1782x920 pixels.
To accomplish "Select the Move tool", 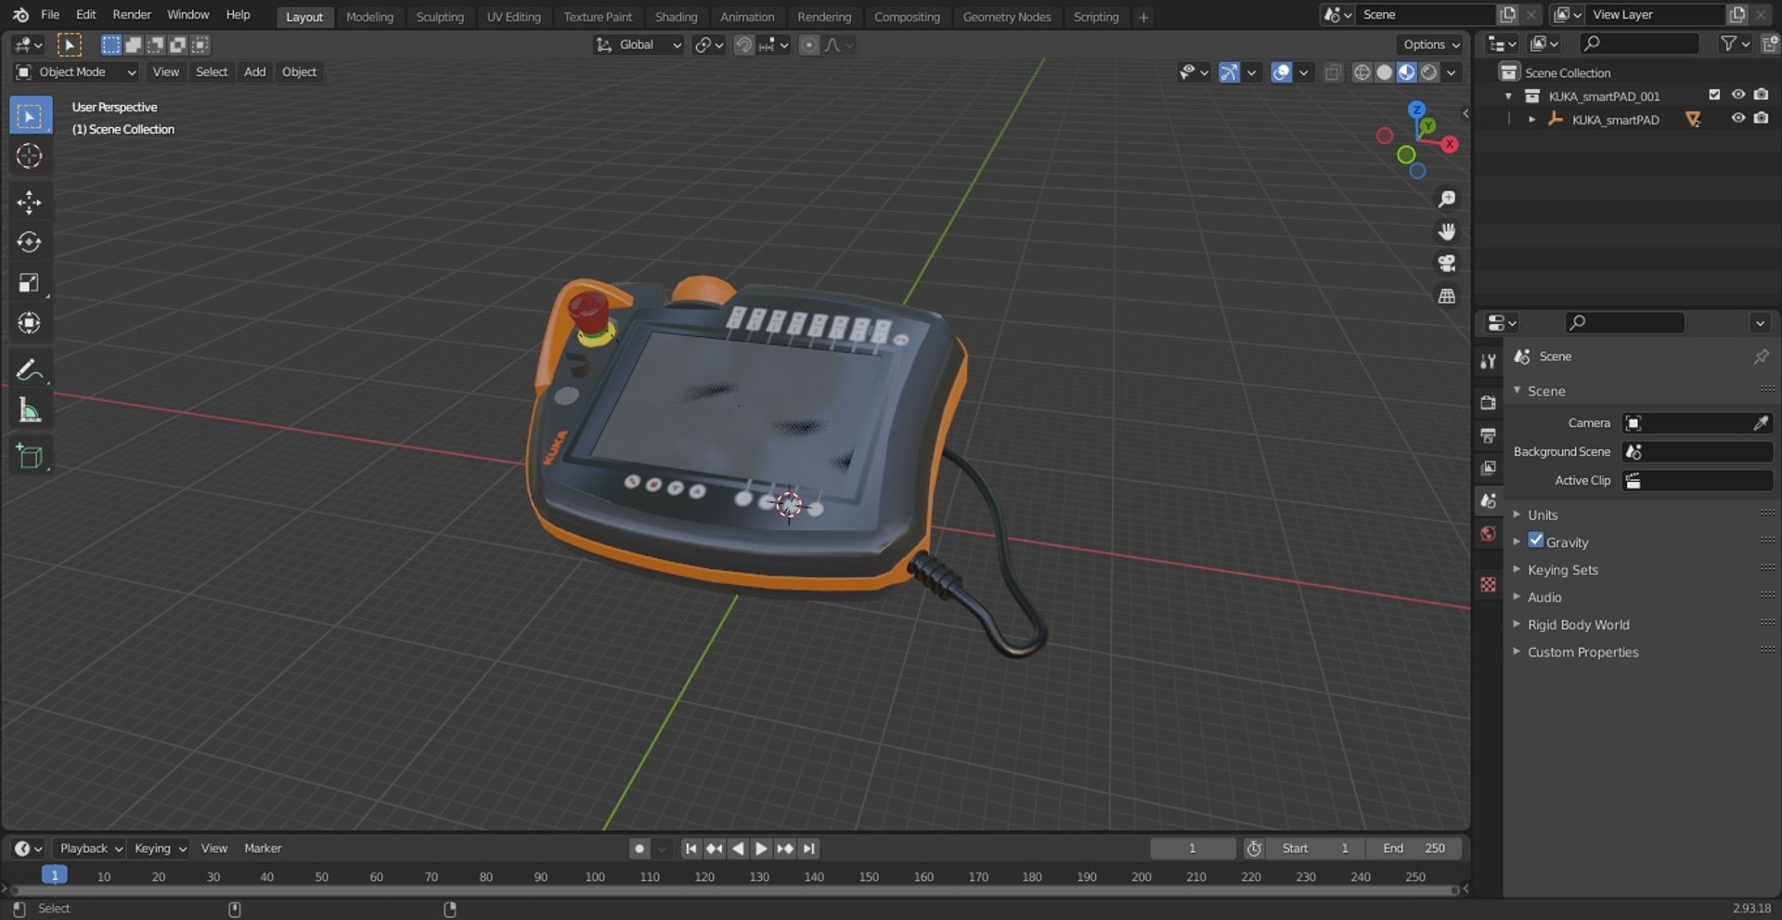I will [x=29, y=202].
